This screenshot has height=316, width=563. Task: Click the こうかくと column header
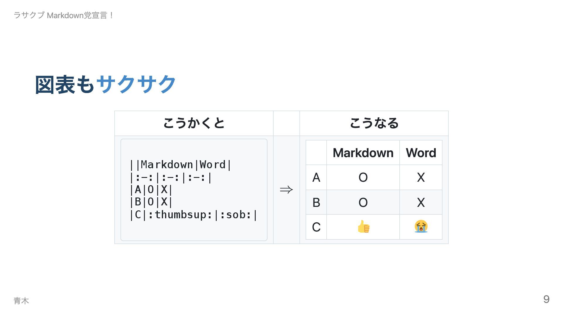[x=194, y=123]
